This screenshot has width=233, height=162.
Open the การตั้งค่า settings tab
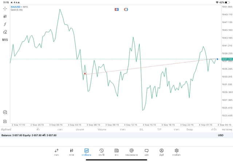177,152
